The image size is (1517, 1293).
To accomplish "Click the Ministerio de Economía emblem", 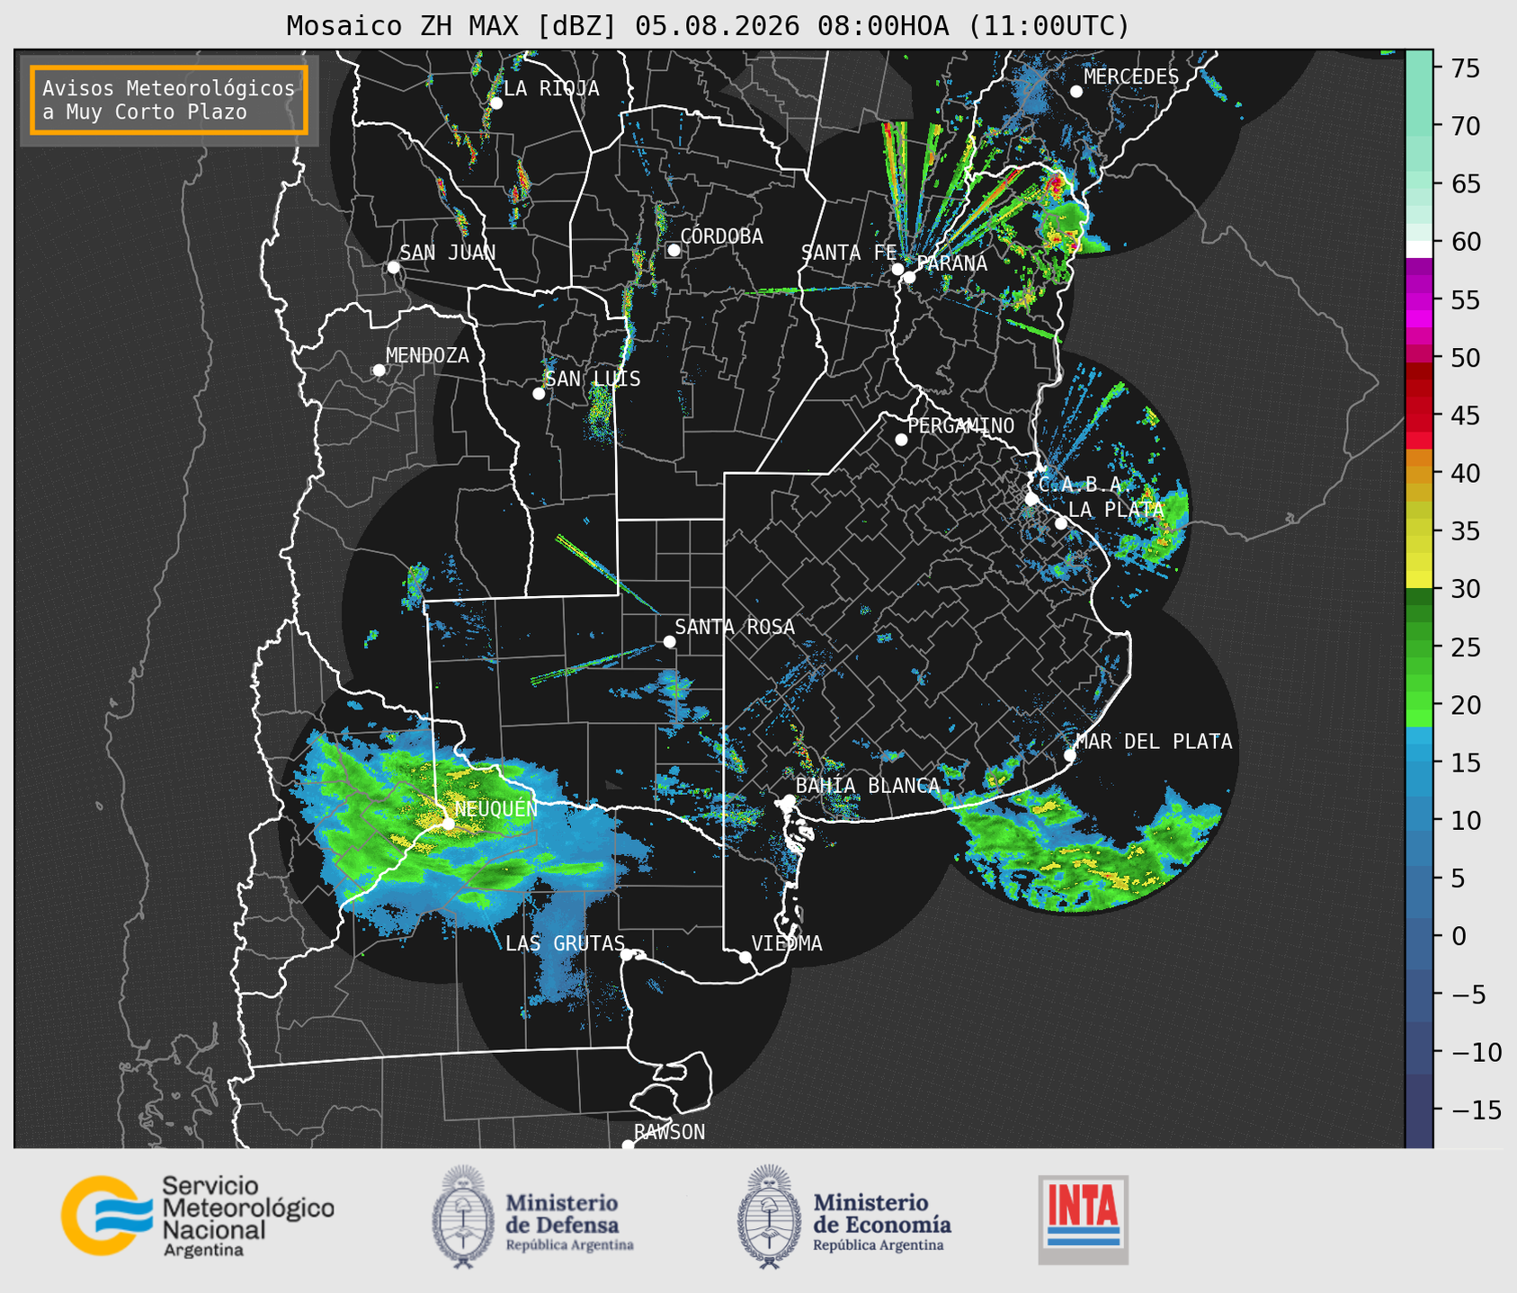I will point(769,1217).
